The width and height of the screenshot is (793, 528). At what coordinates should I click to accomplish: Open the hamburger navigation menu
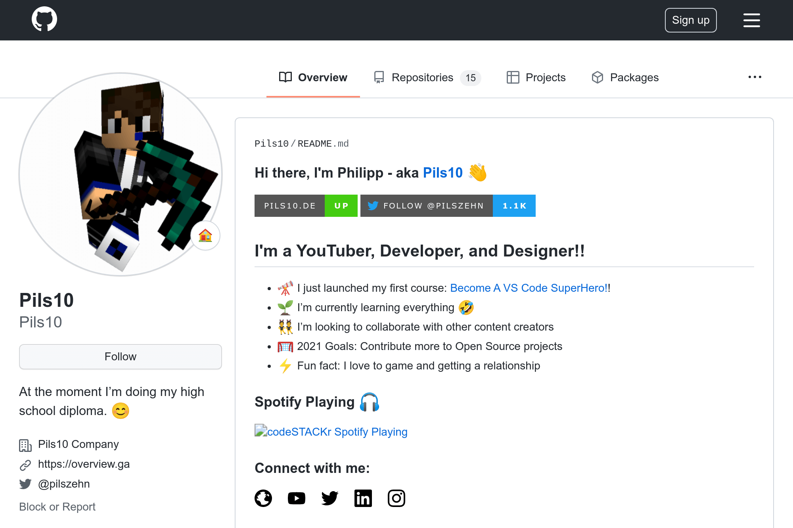(751, 20)
